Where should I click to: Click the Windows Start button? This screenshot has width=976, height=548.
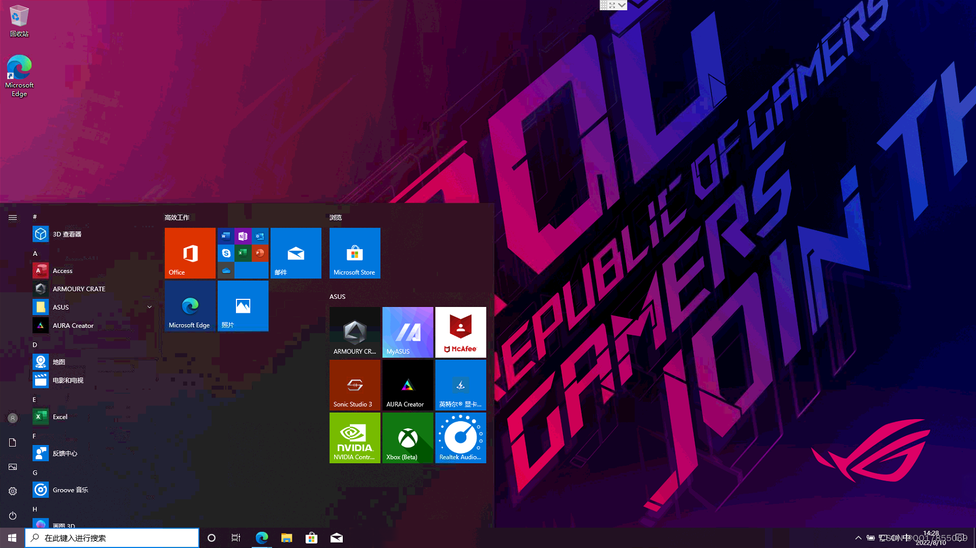tap(12, 538)
